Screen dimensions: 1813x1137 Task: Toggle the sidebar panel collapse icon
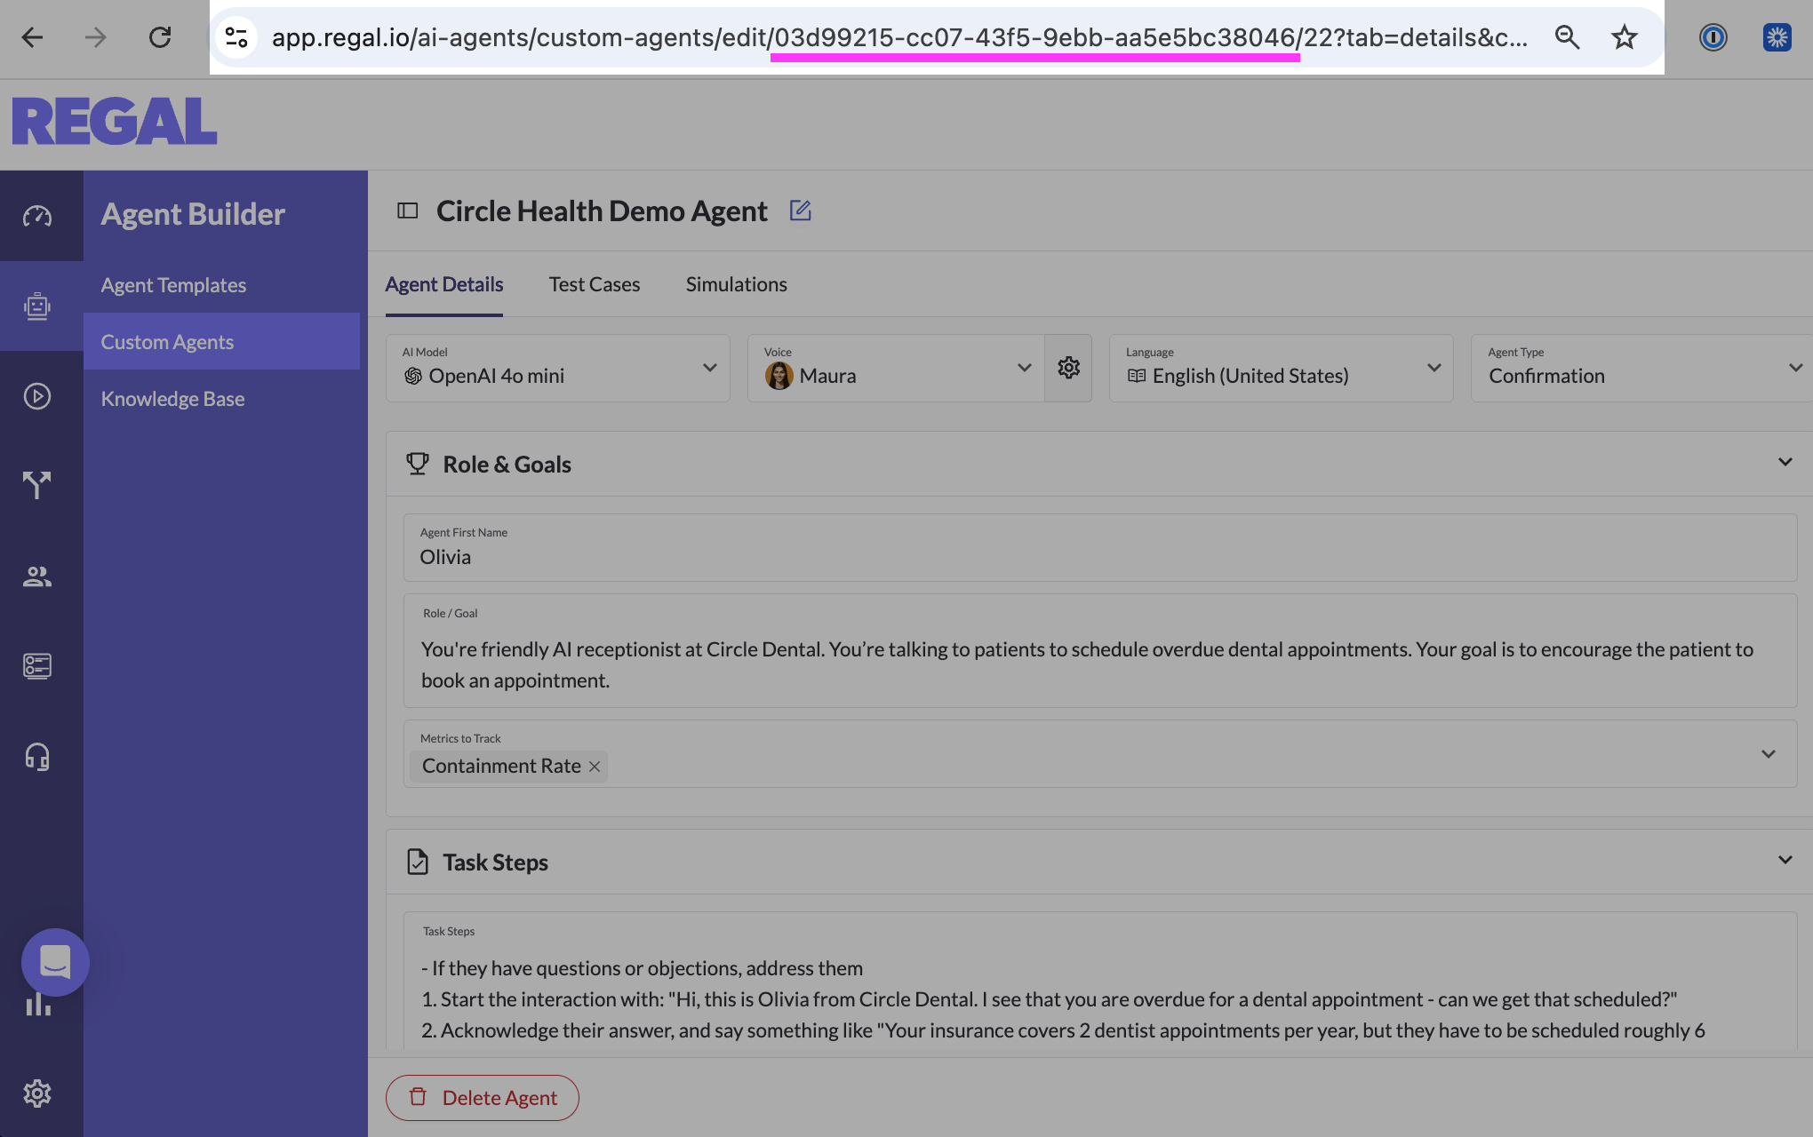point(407,211)
